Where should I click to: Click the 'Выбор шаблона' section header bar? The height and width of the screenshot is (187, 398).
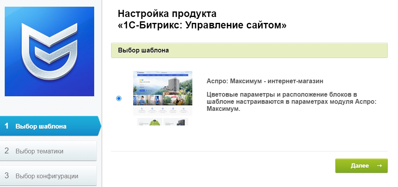249,50
